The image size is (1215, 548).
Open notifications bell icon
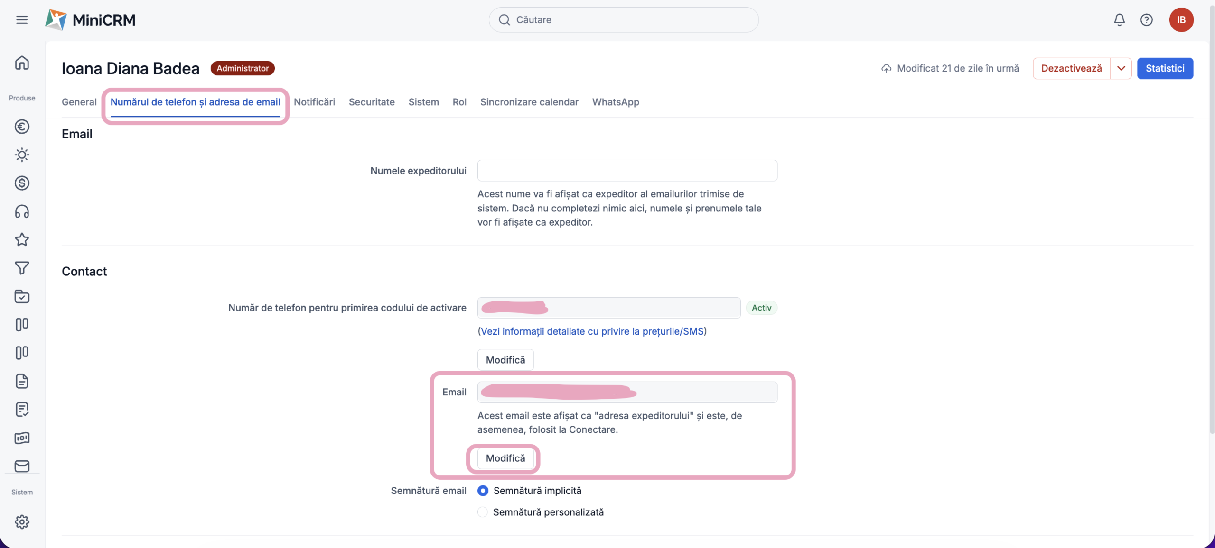point(1119,20)
